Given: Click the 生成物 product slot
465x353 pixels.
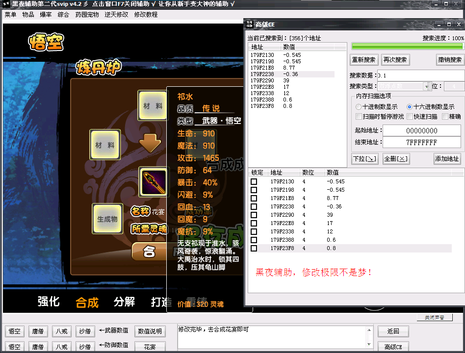Looking at the screenshot, I should pos(107,219).
